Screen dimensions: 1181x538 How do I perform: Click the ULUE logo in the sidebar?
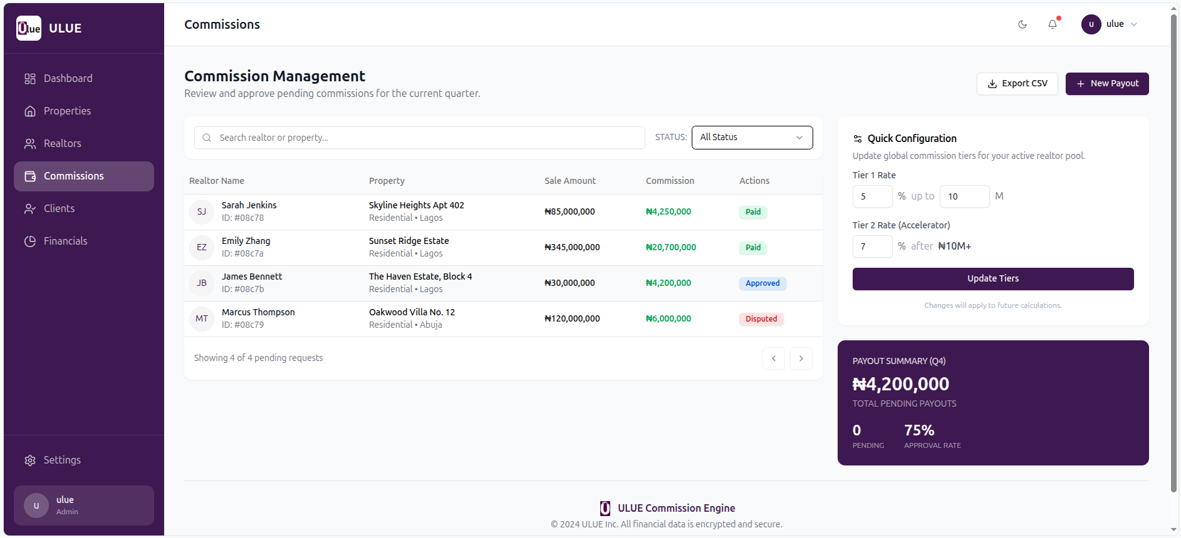29,28
